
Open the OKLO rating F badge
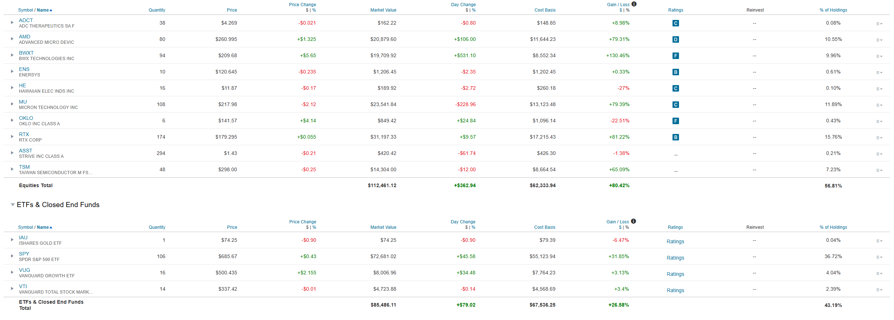pyautogui.click(x=675, y=121)
